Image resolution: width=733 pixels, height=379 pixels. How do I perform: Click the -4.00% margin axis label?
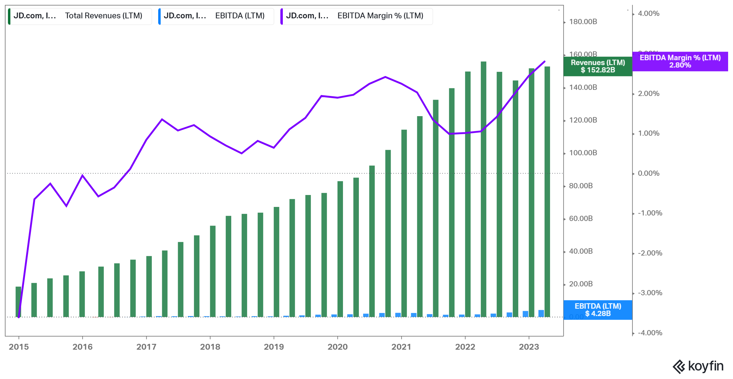pos(650,333)
